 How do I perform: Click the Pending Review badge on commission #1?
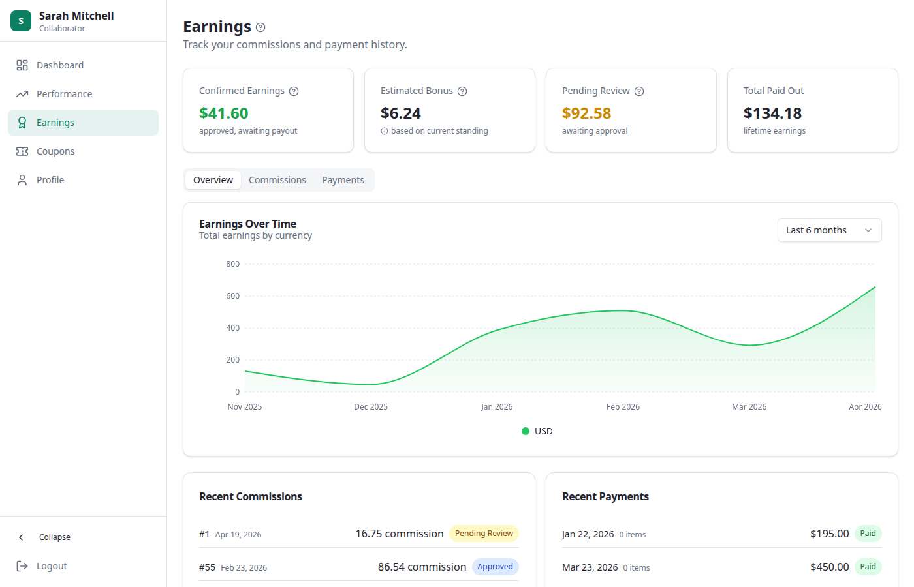click(x=484, y=533)
